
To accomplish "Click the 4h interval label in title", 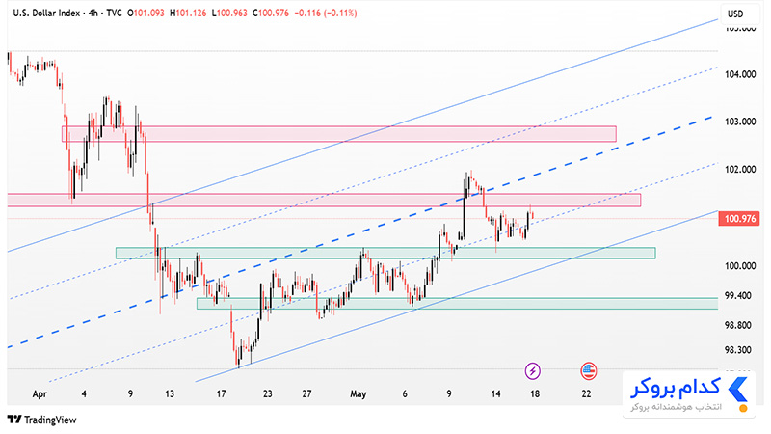I will click(x=93, y=14).
